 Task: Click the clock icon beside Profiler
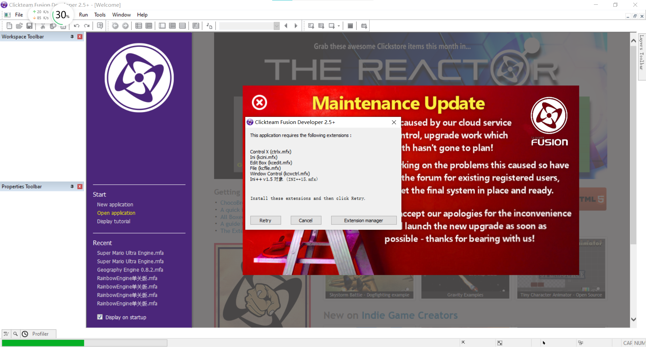coord(25,334)
